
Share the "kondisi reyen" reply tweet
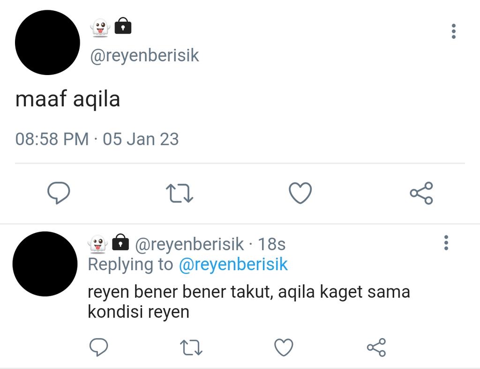pos(376,347)
